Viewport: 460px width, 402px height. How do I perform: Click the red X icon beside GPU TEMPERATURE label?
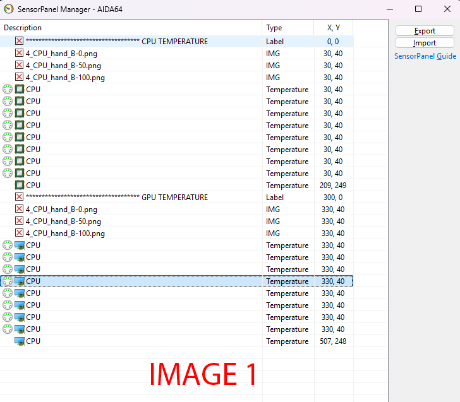20,197
